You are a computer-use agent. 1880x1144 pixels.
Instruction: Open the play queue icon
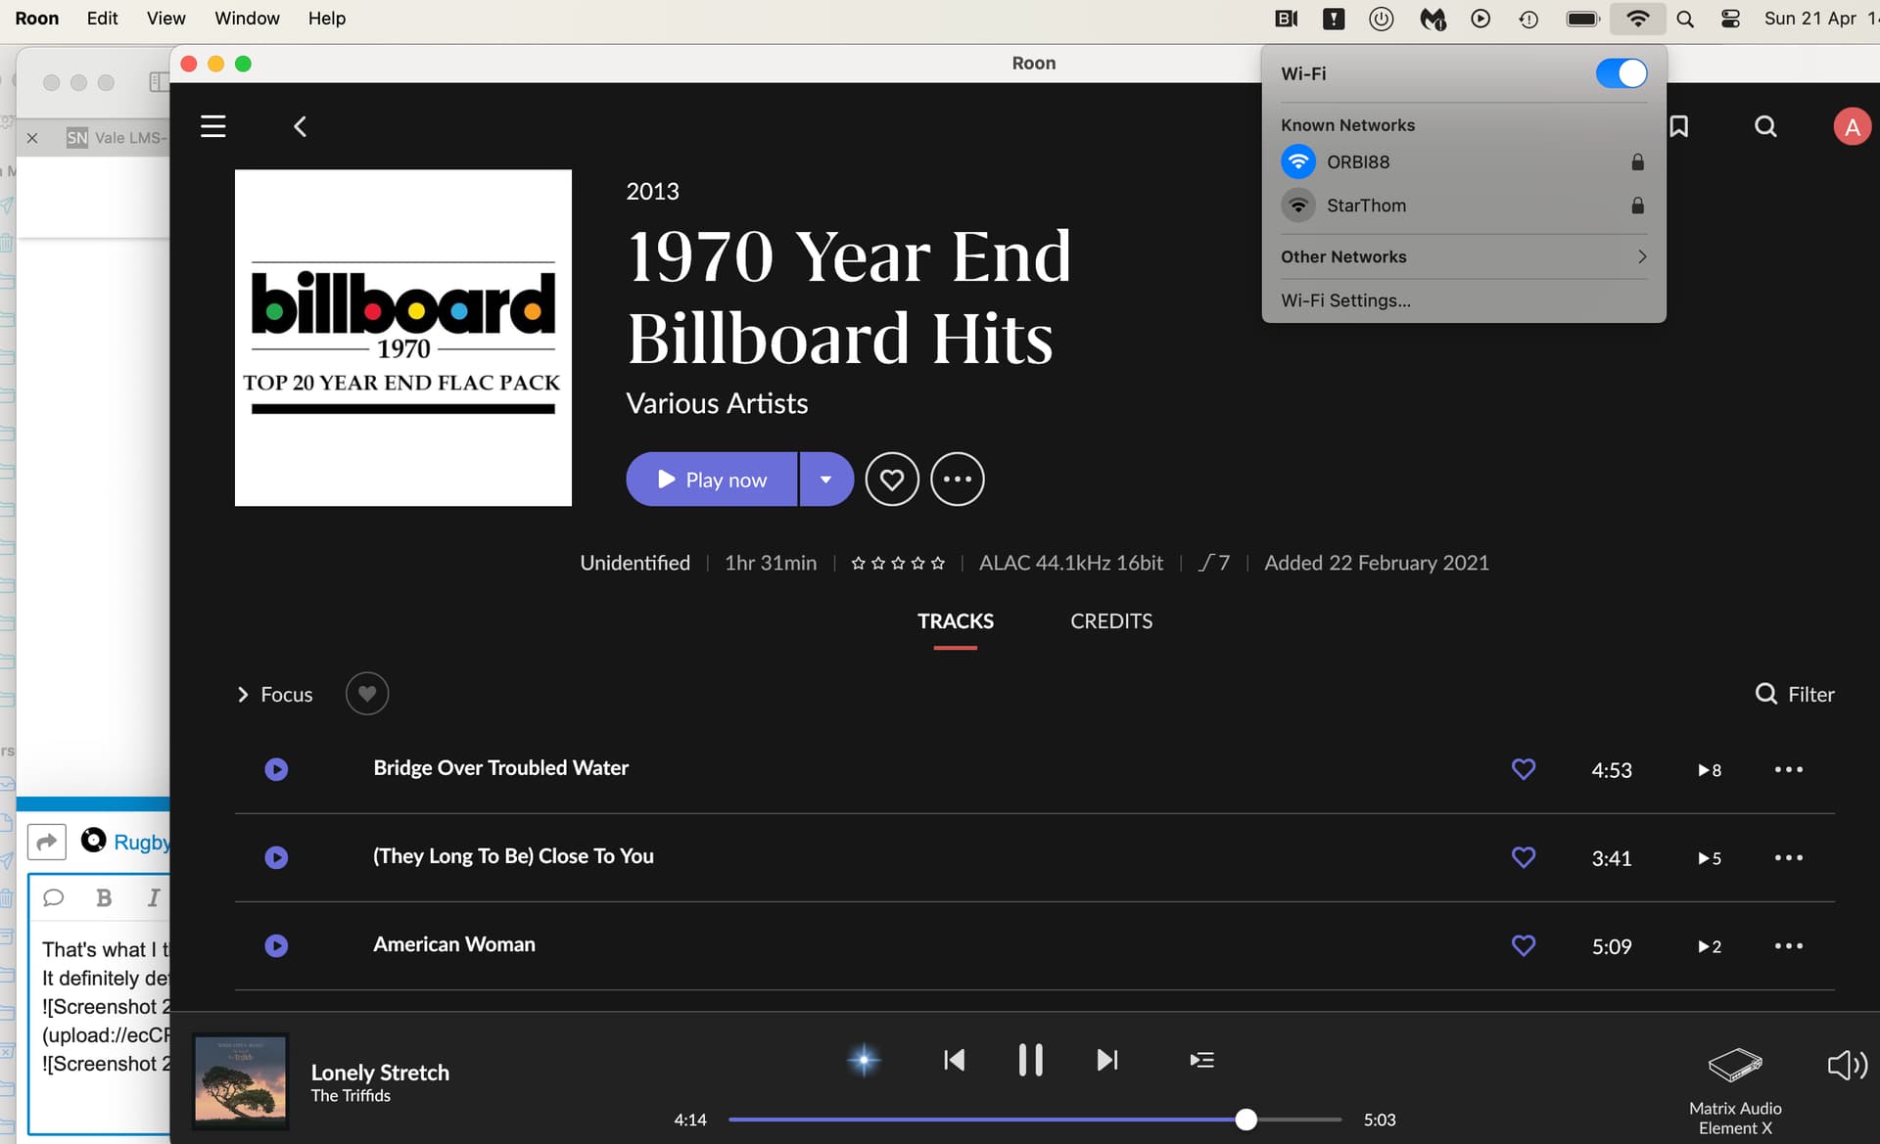(1201, 1060)
